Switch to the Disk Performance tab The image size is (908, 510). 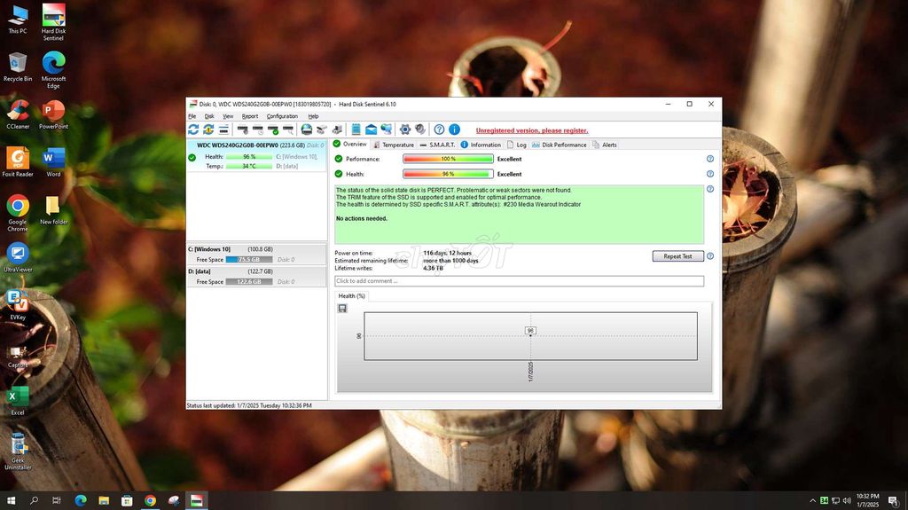(559, 145)
